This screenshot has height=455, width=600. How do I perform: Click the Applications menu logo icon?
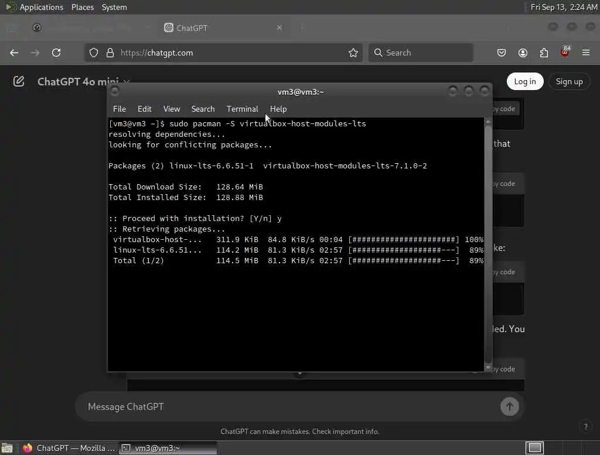(11, 7)
